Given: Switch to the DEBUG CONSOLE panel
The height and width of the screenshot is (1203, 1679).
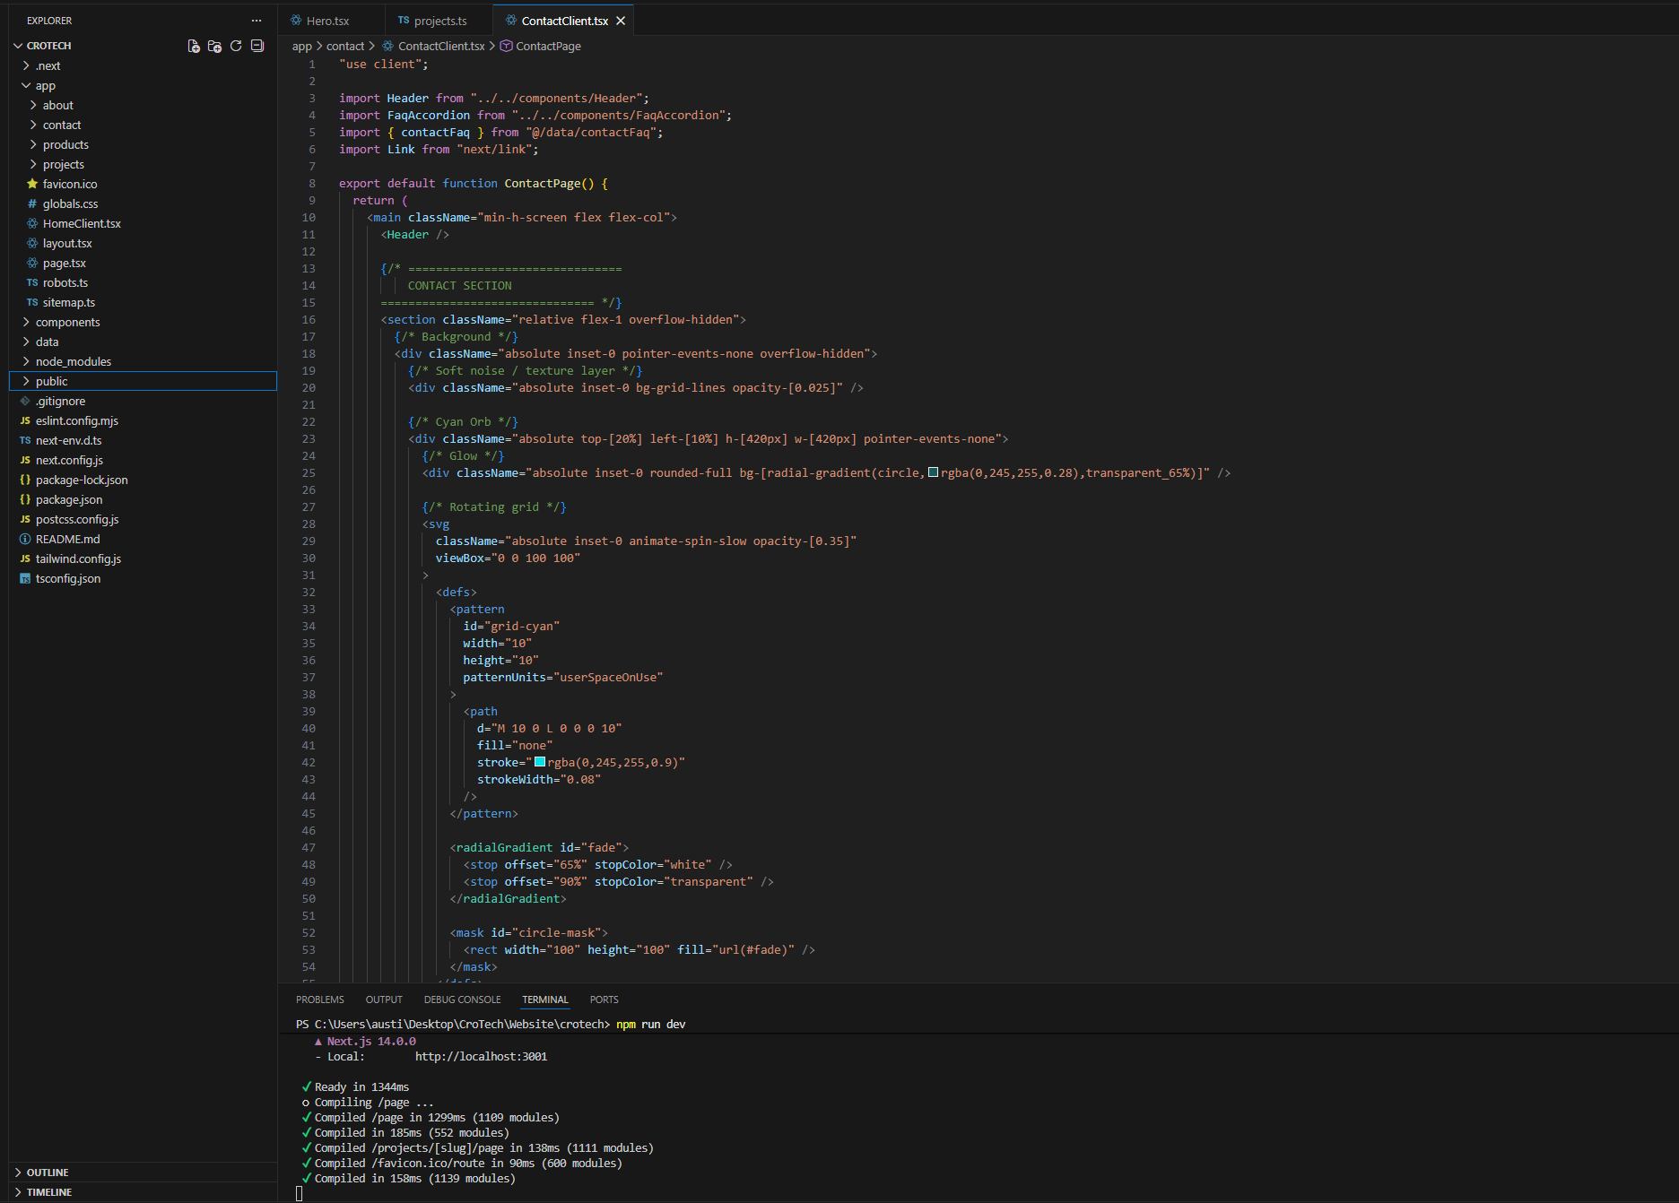Looking at the screenshot, I should point(462,999).
